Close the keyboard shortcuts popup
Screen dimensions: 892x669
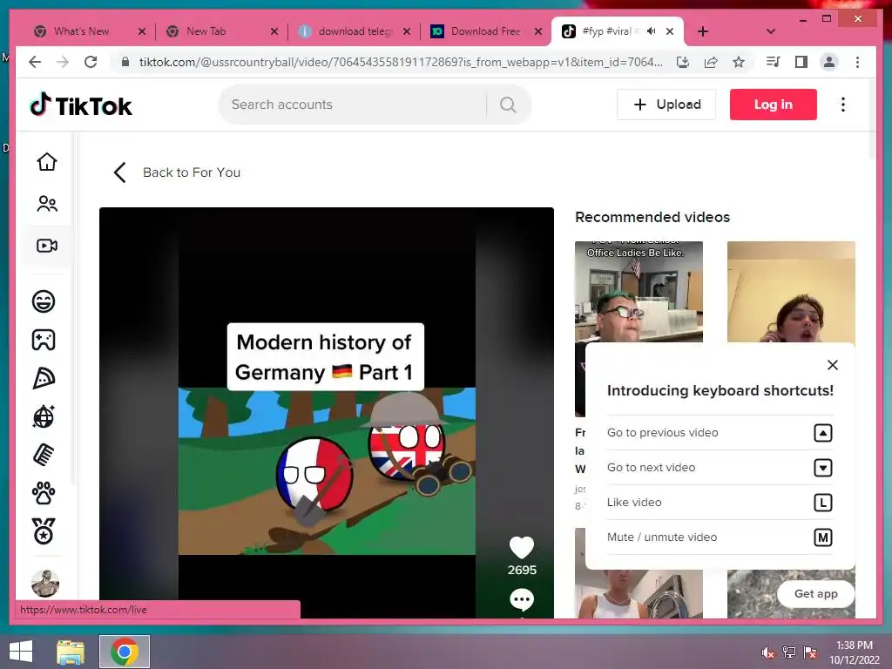[832, 365]
